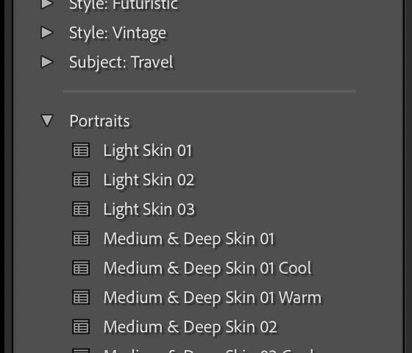Apply the Light Skin 03 preset
Screen dimensions: 412x353
(x=149, y=210)
